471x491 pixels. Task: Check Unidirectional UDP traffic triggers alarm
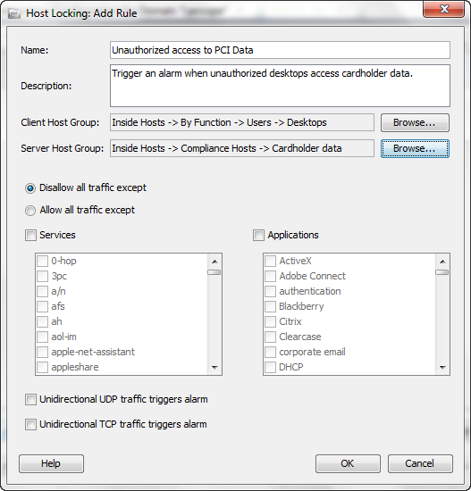click(x=30, y=400)
